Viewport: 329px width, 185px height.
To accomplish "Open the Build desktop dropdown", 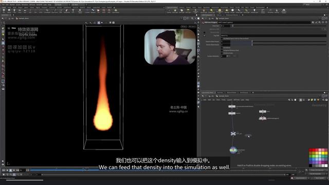I will tap(62, 5).
